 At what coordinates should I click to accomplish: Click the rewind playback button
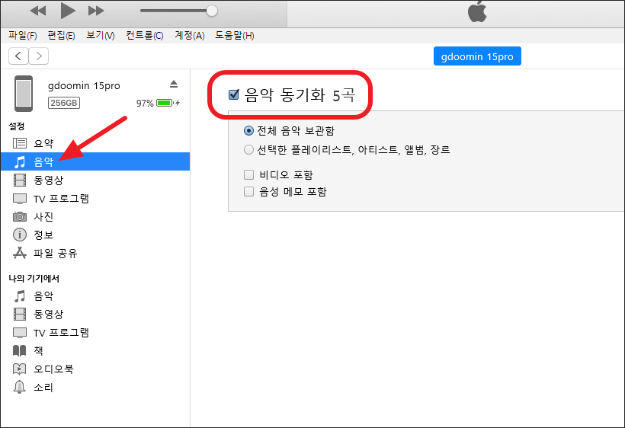point(38,11)
